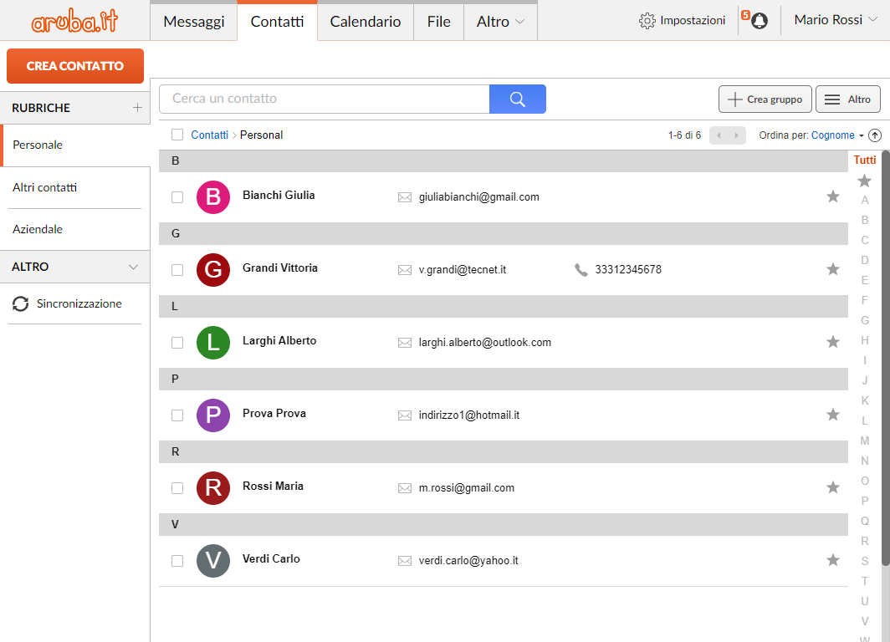The height and width of the screenshot is (642, 890).
Task: Click the plus icon beside RUBRICHE
Action: pos(137,108)
